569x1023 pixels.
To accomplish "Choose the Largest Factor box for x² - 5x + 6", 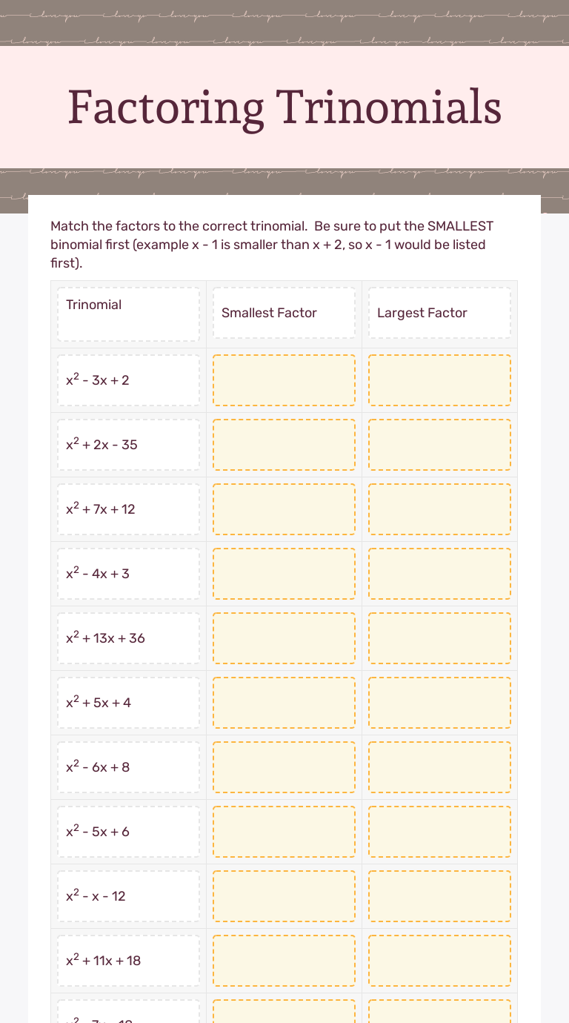I will click(439, 832).
